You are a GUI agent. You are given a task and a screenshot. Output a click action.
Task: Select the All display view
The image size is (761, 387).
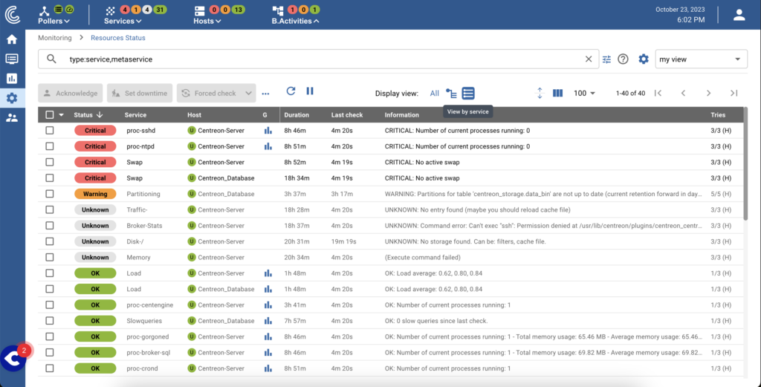click(x=434, y=93)
